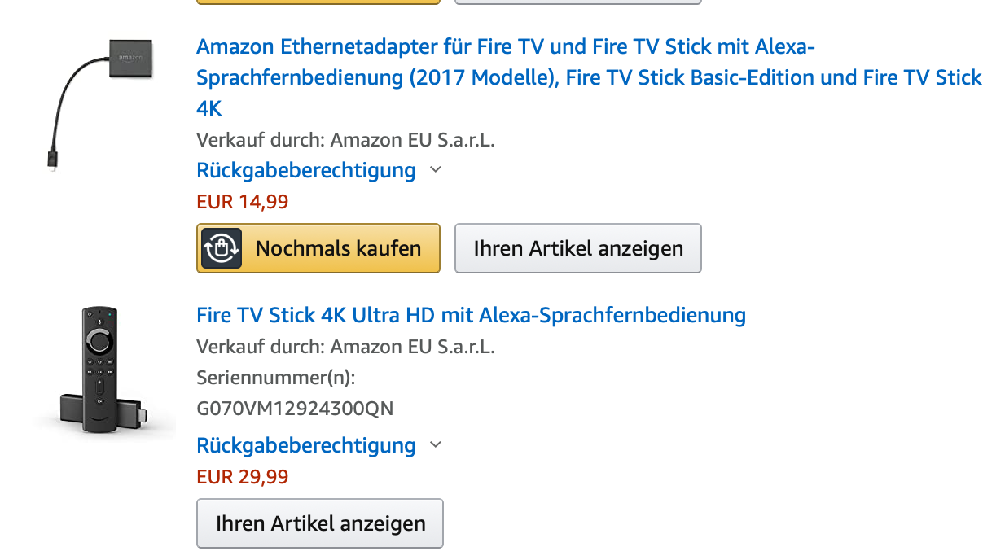Open Fire TV Stick 4K Ultra HD link
Screen dimensions: 1005x560
(471, 315)
